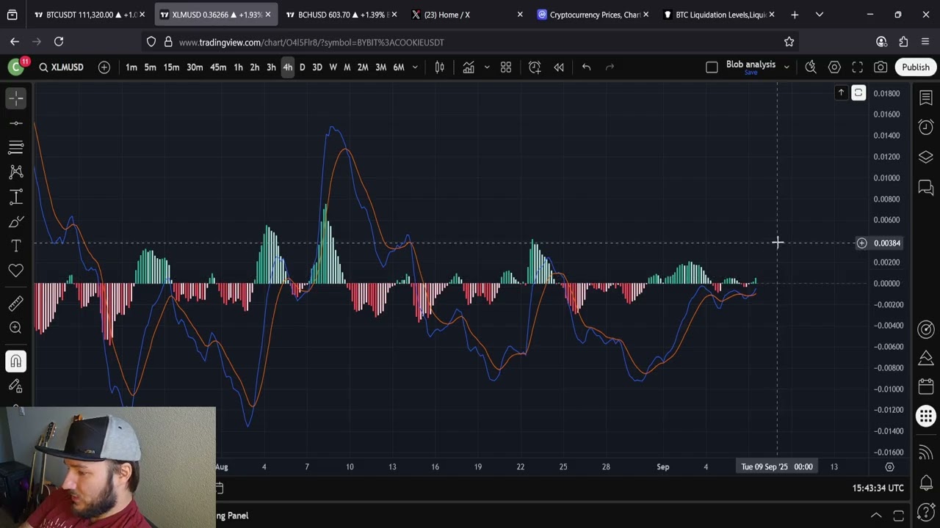
Task: Switch to the 1h timeframe
Action: click(x=238, y=67)
